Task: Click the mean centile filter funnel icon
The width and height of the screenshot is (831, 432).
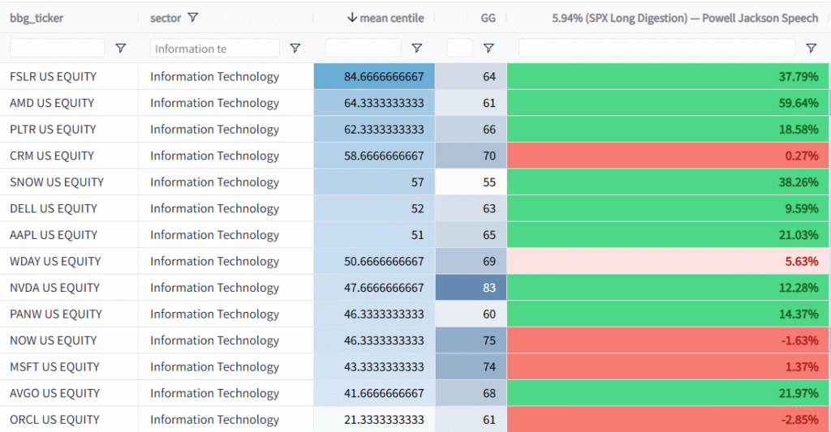Action: [416, 49]
